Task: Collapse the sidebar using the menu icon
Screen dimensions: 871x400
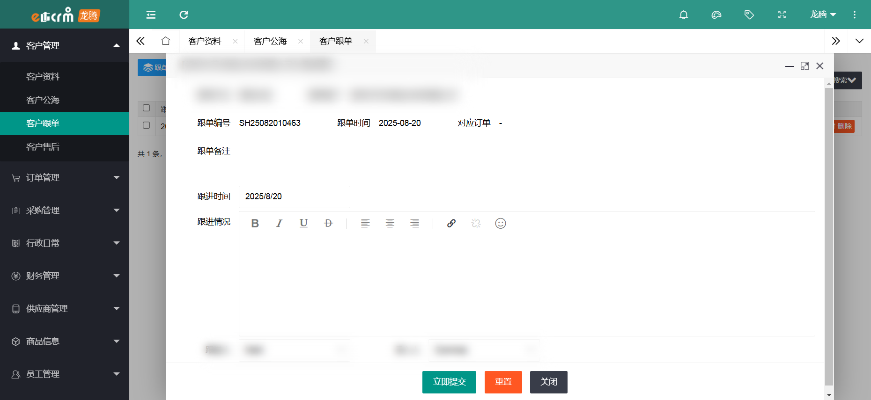Action: point(151,15)
